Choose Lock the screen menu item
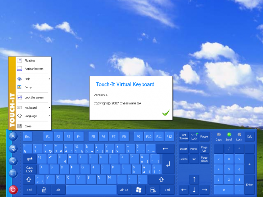 pyautogui.click(x=34, y=97)
